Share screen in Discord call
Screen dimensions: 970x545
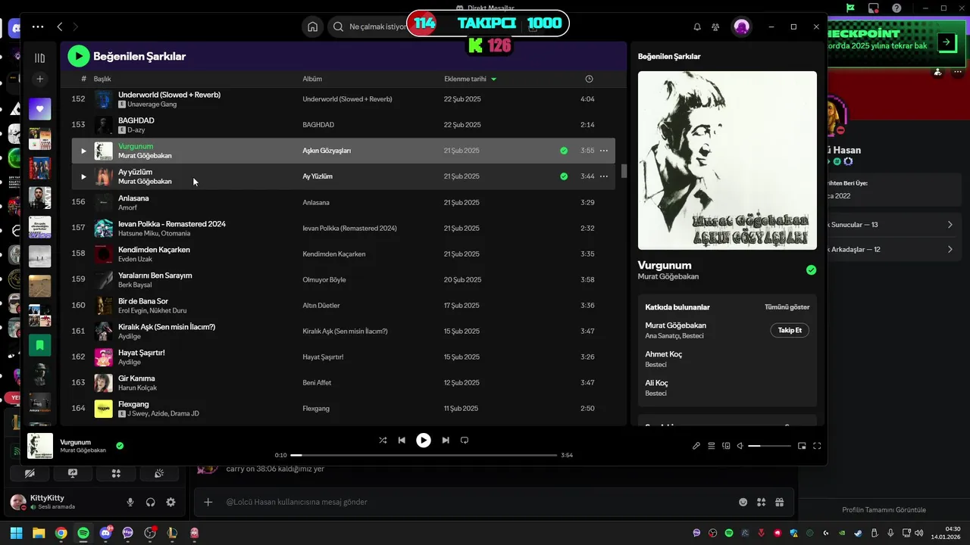click(73, 473)
